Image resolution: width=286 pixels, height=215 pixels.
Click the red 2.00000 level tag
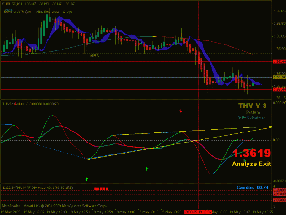tap(279, 200)
